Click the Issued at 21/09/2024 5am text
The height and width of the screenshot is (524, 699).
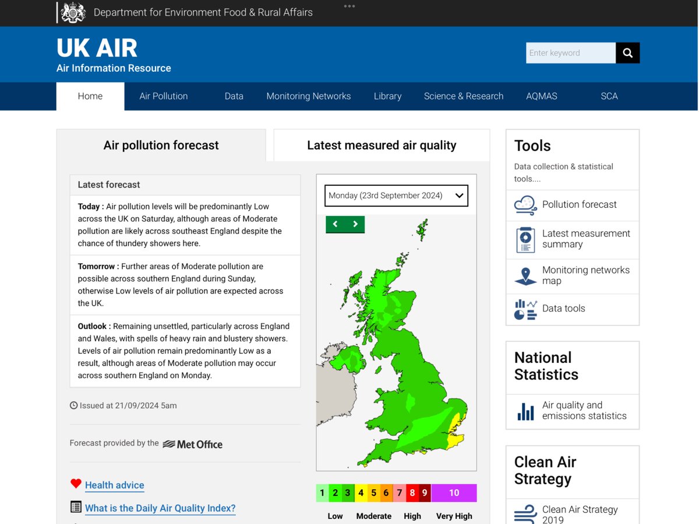(x=128, y=406)
